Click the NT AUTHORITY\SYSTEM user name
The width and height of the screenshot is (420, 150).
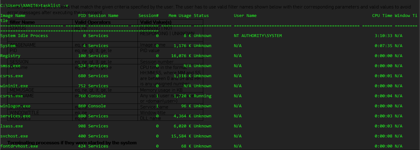click(x=258, y=36)
